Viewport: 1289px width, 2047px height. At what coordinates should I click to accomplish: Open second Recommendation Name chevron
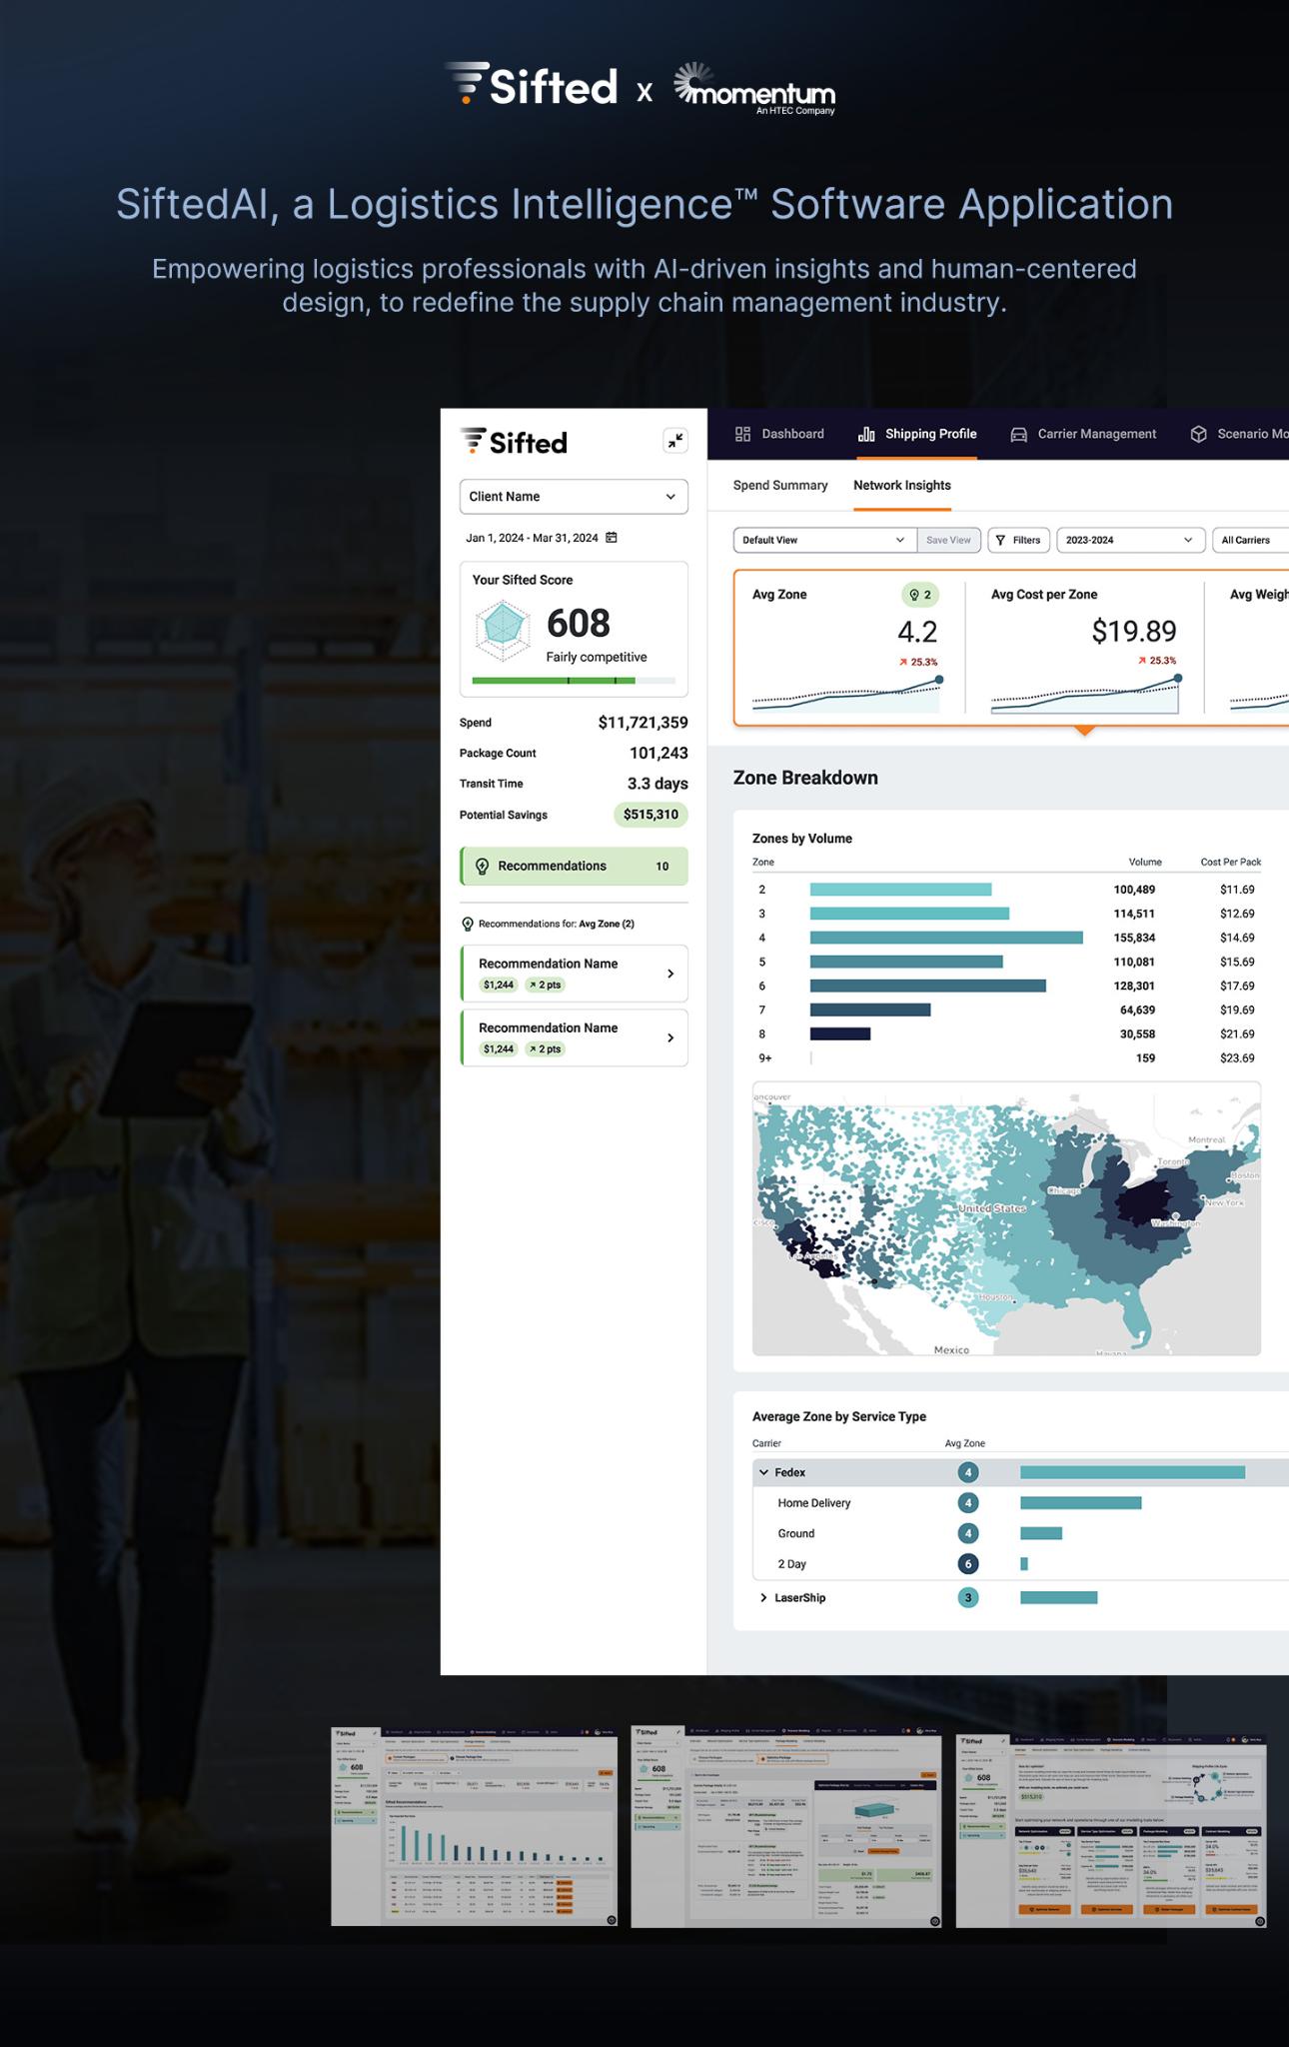point(670,1038)
